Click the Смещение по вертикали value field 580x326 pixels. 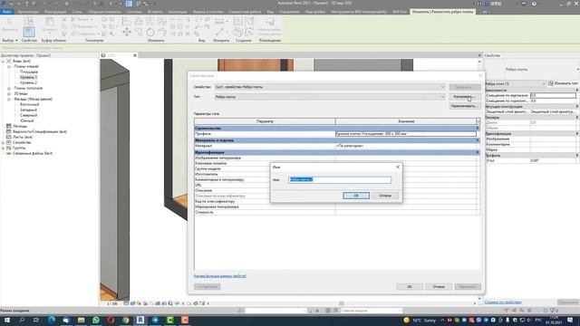(553, 95)
